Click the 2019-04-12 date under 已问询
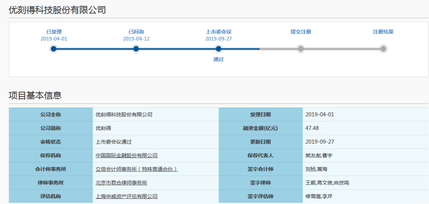This screenshot has height=204, width=429. click(136, 39)
